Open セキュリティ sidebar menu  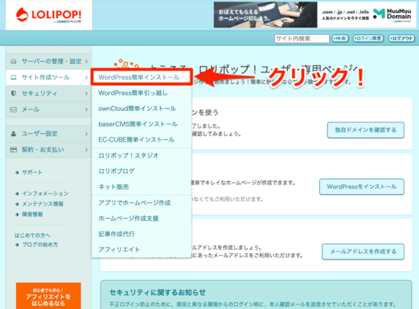pyautogui.click(x=48, y=94)
